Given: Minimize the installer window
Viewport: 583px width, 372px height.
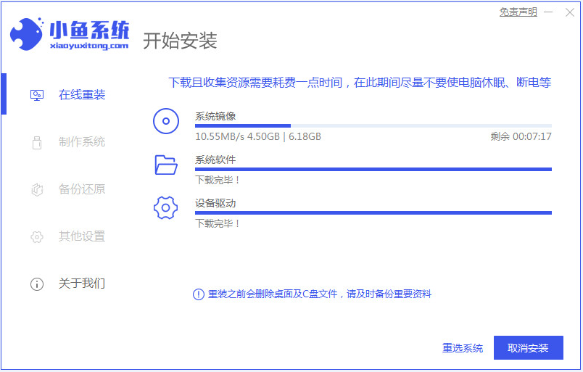Looking at the screenshot, I should (x=549, y=12).
